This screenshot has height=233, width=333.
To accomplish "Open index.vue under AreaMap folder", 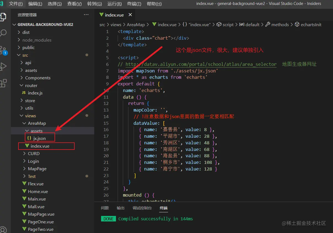I will (40, 146).
